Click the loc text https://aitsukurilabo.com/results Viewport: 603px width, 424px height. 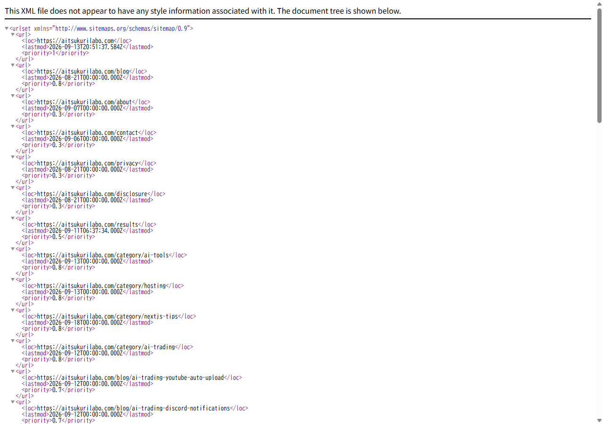coord(88,225)
